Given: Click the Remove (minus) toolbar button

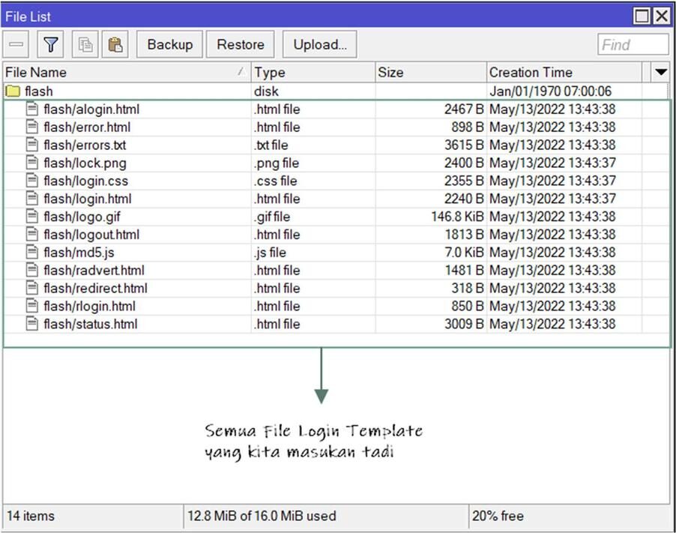Looking at the screenshot, I should coord(17,45).
